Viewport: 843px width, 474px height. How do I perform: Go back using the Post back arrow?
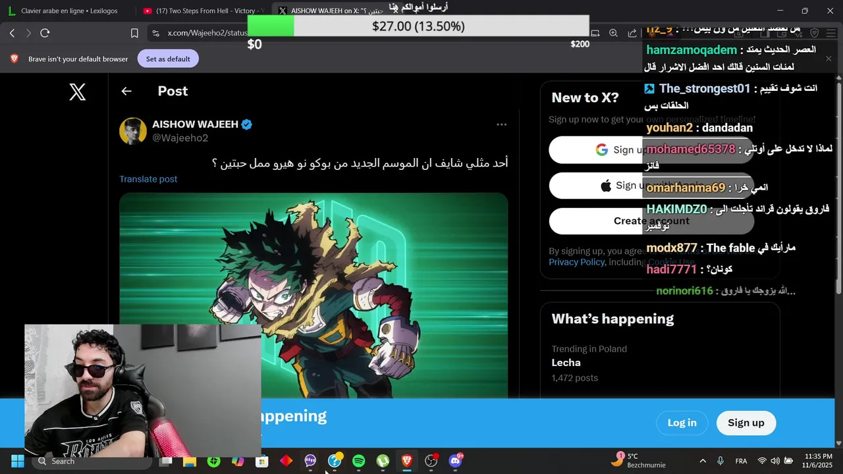pyautogui.click(x=126, y=92)
